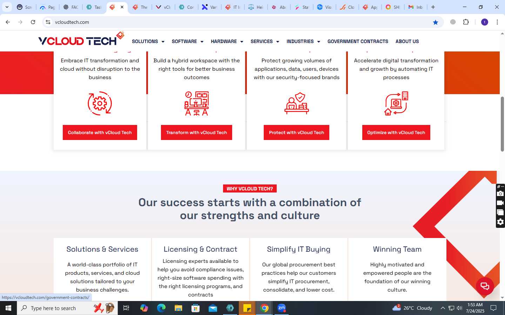Click the video recorder icon in the side panel
This screenshot has height=315, width=505.
click(500, 203)
